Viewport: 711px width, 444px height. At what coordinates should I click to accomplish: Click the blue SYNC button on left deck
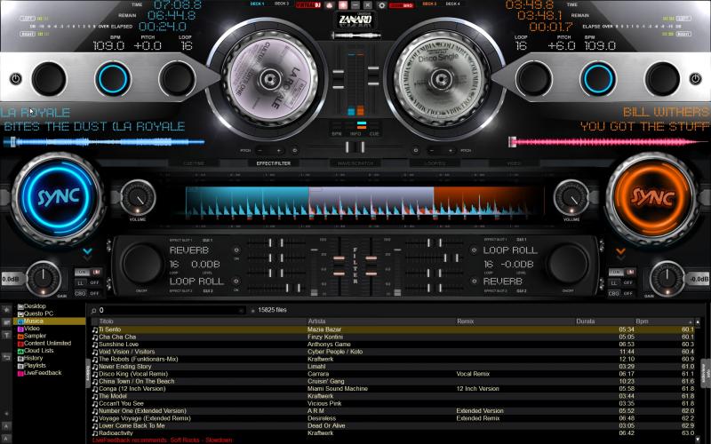click(58, 197)
